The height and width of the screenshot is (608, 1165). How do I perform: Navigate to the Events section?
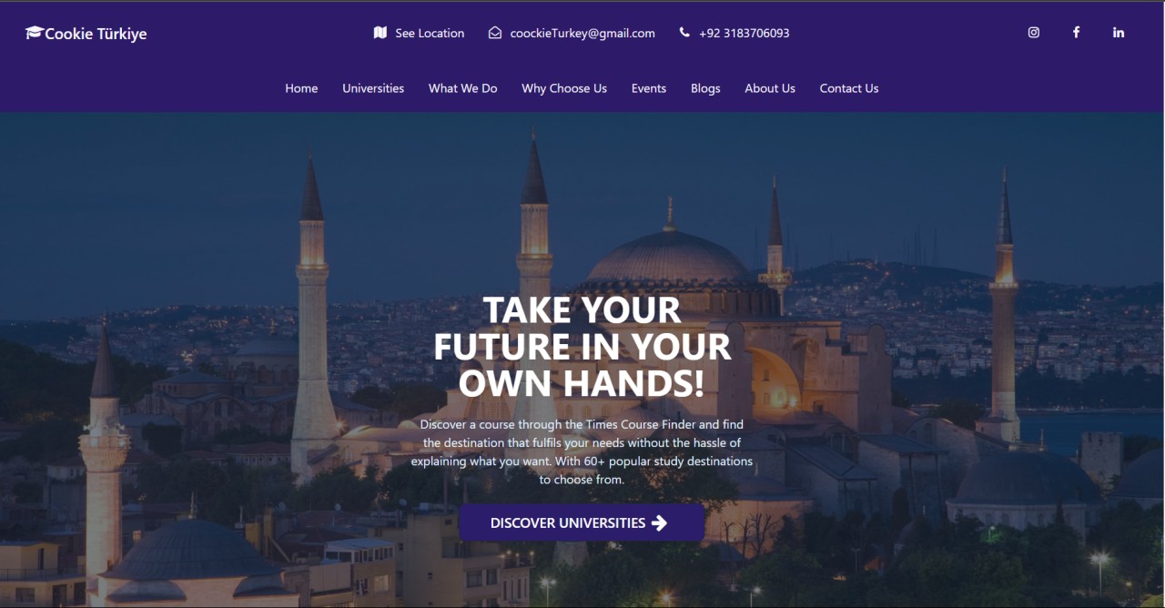[649, 88]
